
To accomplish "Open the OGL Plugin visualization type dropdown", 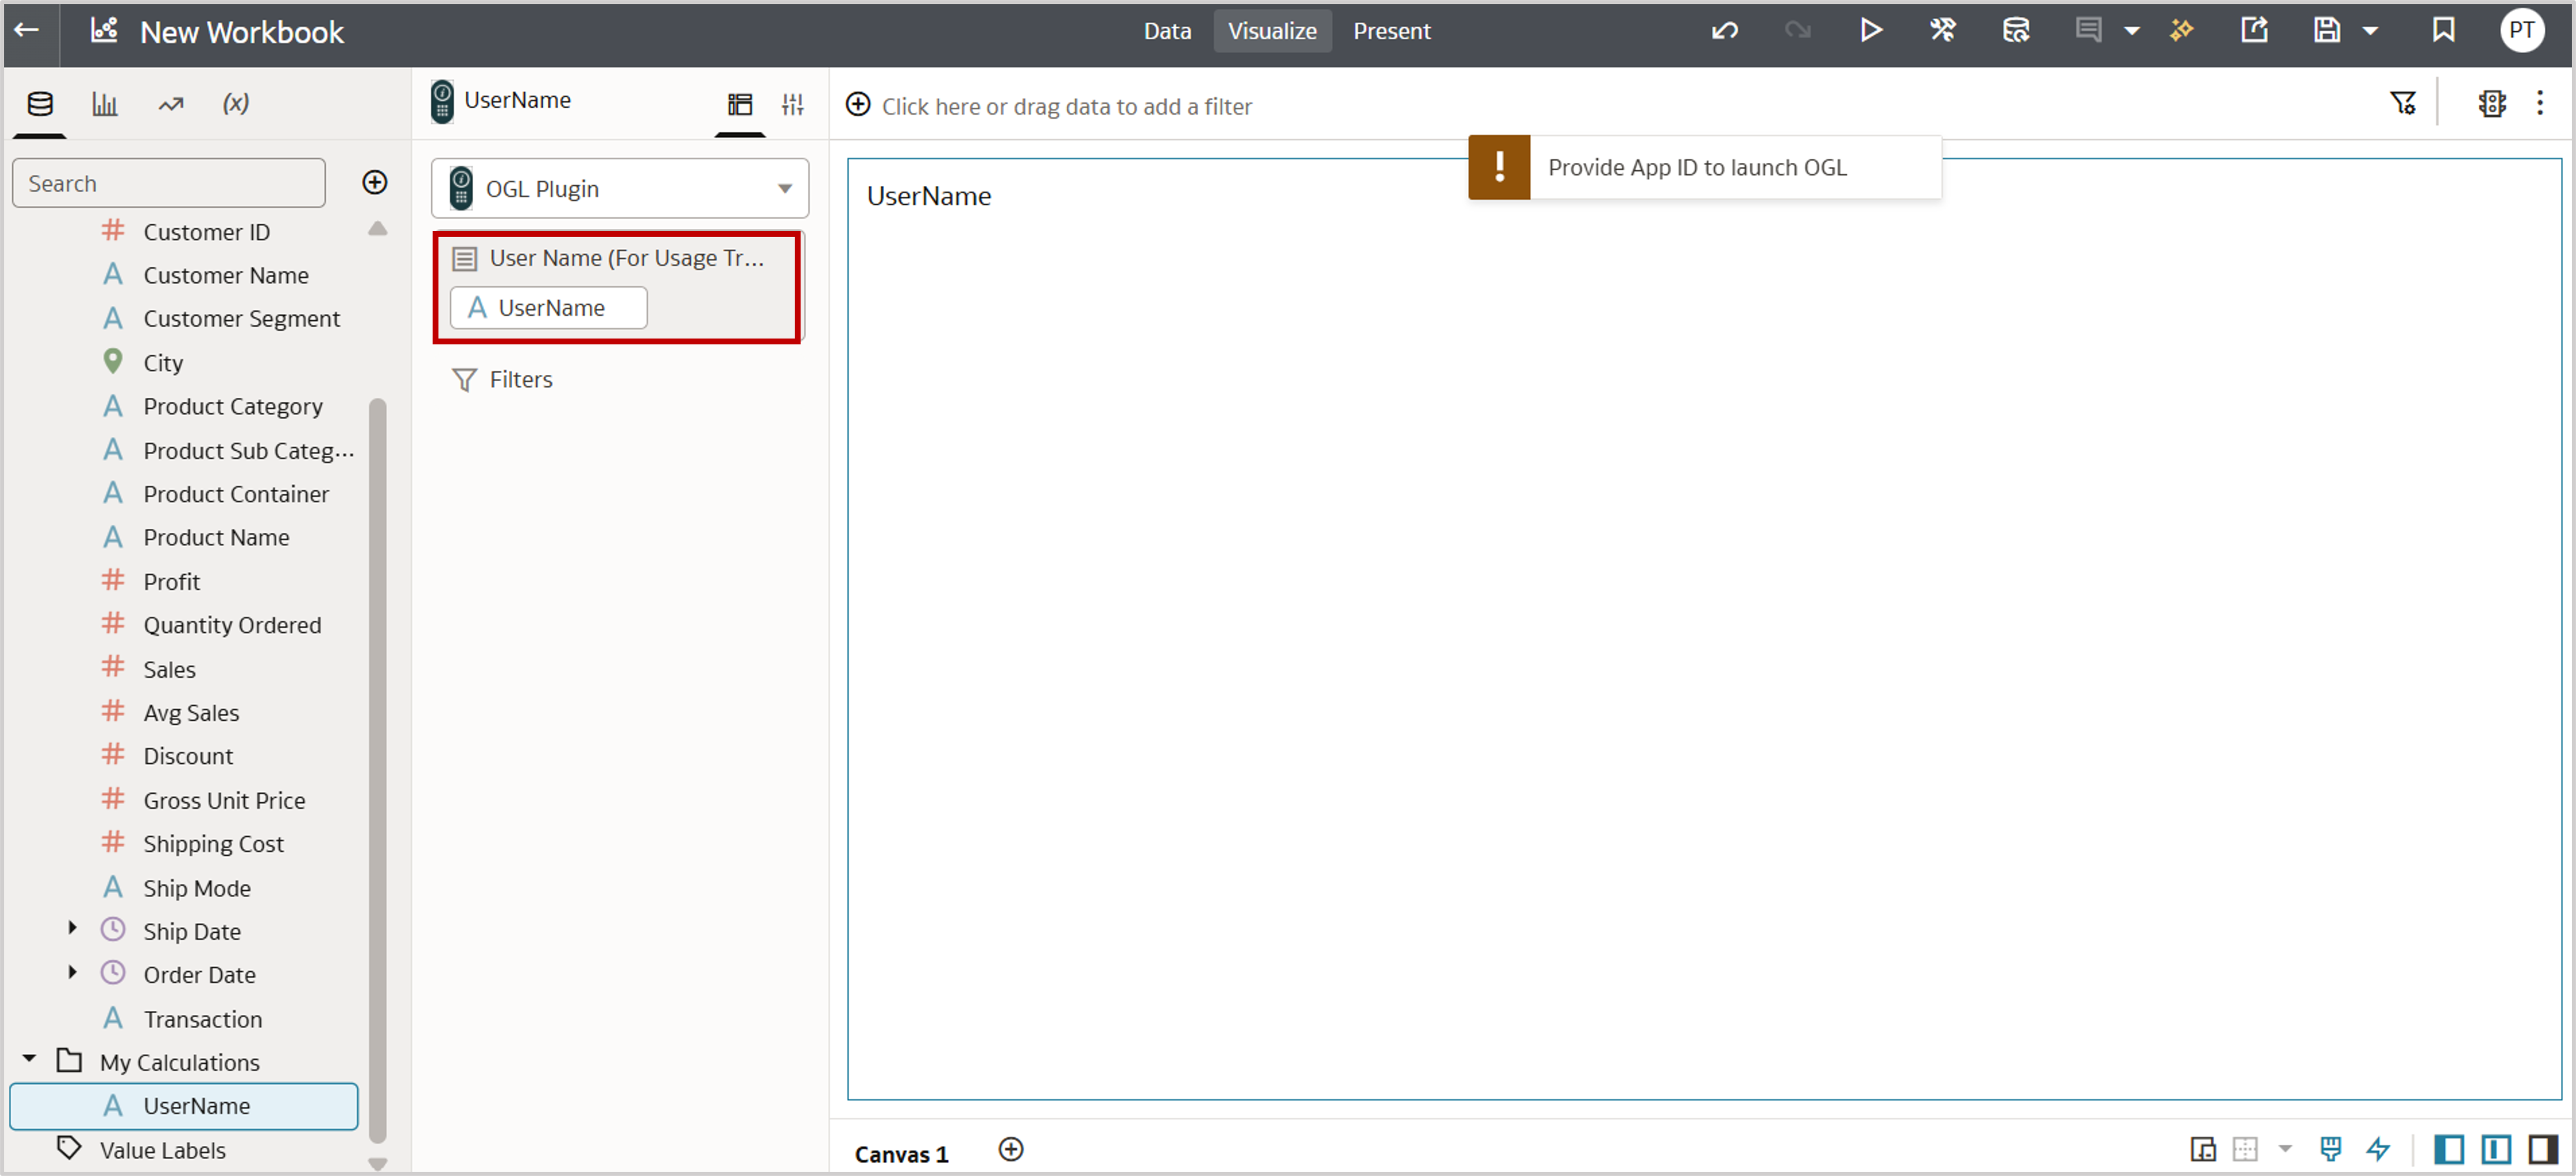I will coord(619,188).
